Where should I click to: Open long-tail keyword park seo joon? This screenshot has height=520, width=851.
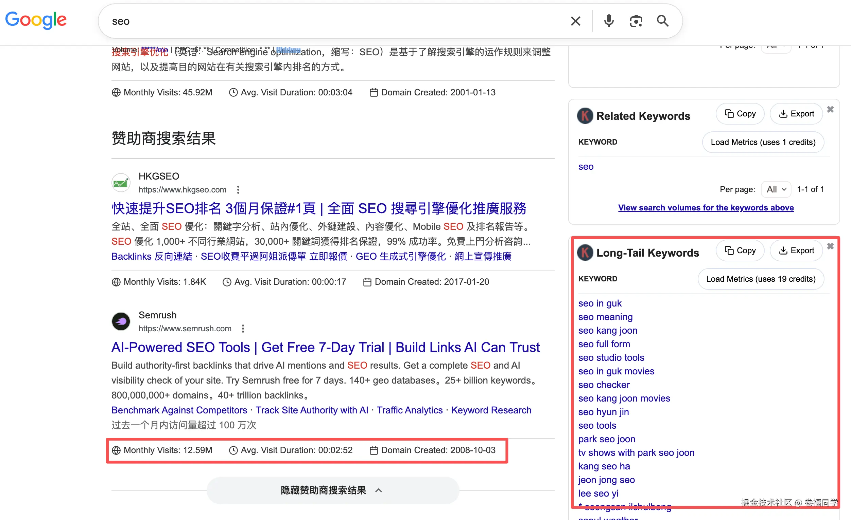pyautogui.click(x=607, y=439)
